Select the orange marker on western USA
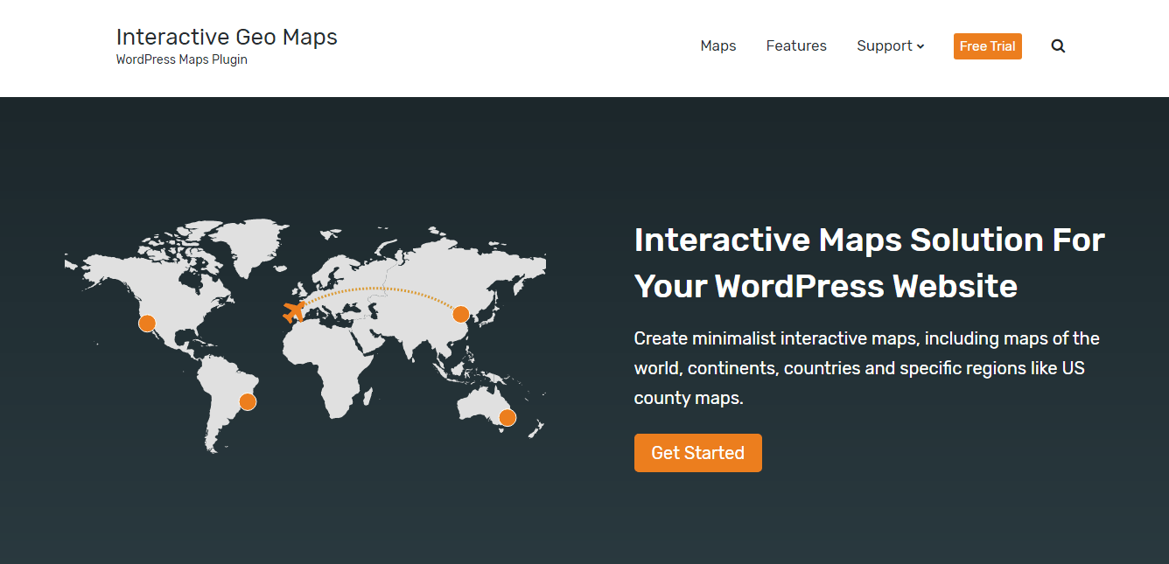The width and height of the screenshot is (1169, 564). tap(147, 324)
